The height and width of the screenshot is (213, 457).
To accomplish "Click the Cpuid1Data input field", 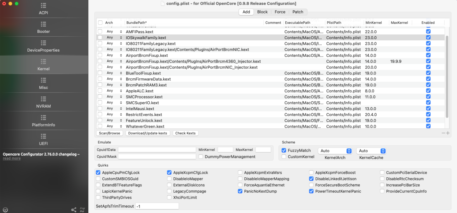I will click(x=157, y=149).
